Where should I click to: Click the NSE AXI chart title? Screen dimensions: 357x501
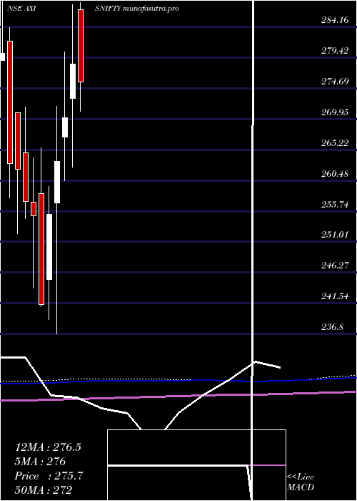pos(21,9)
